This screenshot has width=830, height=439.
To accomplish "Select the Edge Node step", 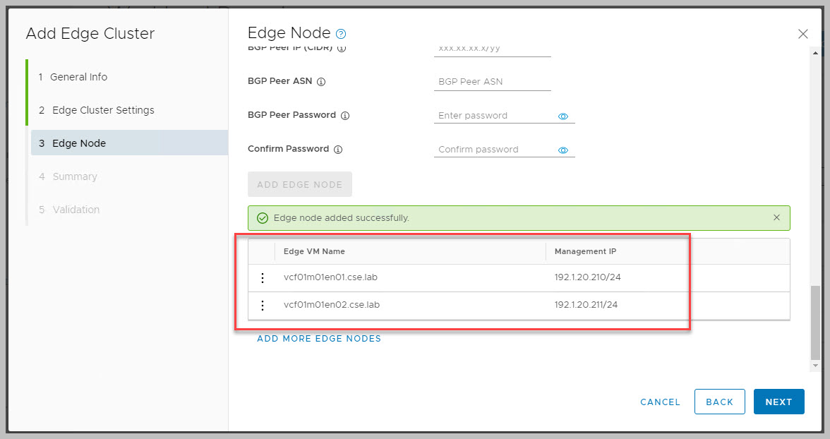I will pyautogui.click(x=79, y=143).
